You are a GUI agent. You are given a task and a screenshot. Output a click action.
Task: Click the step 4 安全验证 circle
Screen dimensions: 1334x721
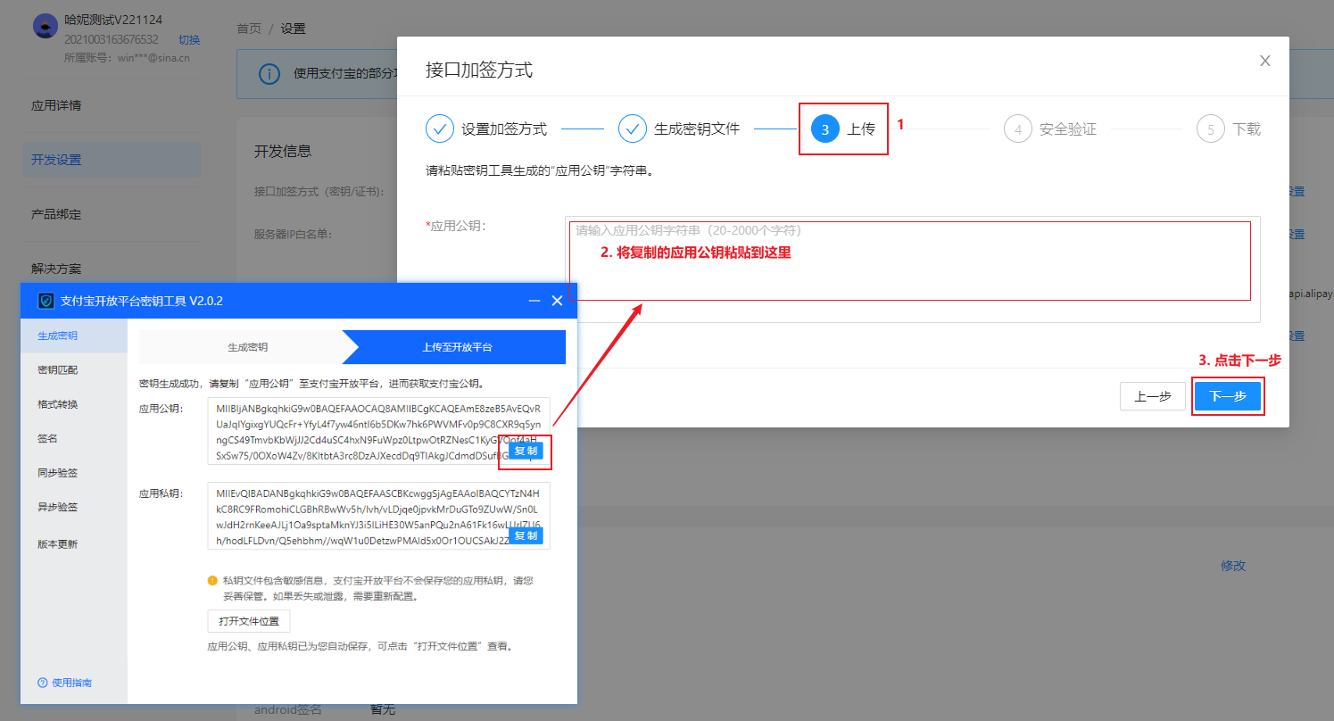click(x=1018, y=128)
